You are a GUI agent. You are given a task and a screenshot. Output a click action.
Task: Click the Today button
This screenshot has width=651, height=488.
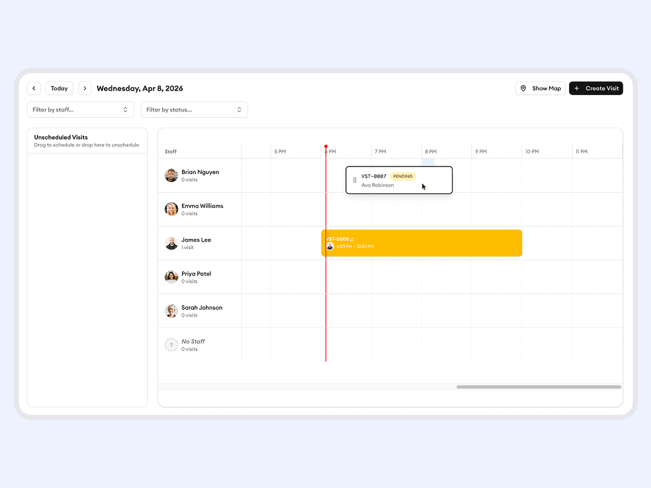coord(59,88)
